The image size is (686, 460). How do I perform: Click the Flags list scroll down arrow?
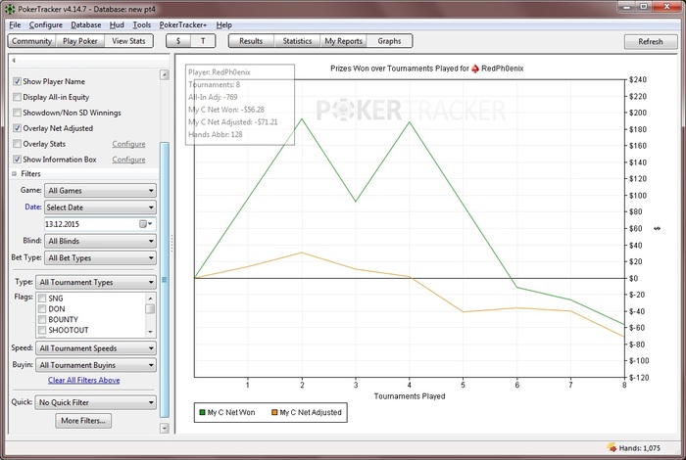point(150,332)
